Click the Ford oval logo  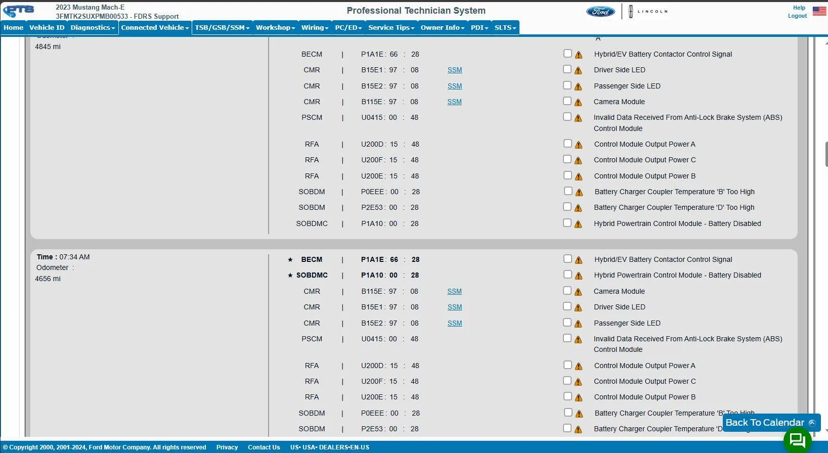pyautogui.click(x=600, y=11)
